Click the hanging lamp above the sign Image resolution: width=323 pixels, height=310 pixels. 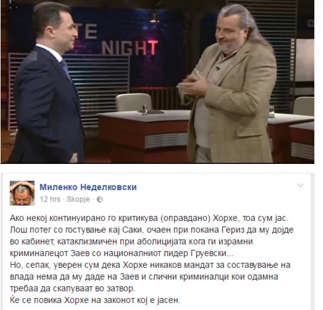(154, 17)
